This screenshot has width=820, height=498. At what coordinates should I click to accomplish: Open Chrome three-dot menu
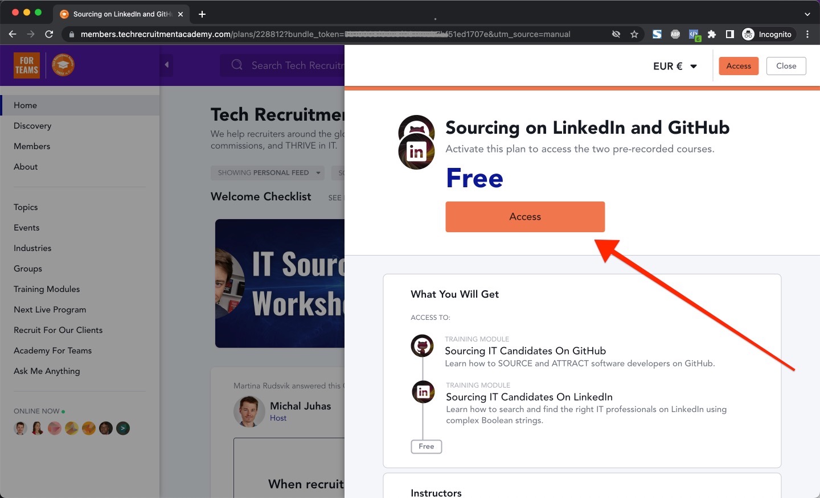pyautogui.click(x=807, y=34)
